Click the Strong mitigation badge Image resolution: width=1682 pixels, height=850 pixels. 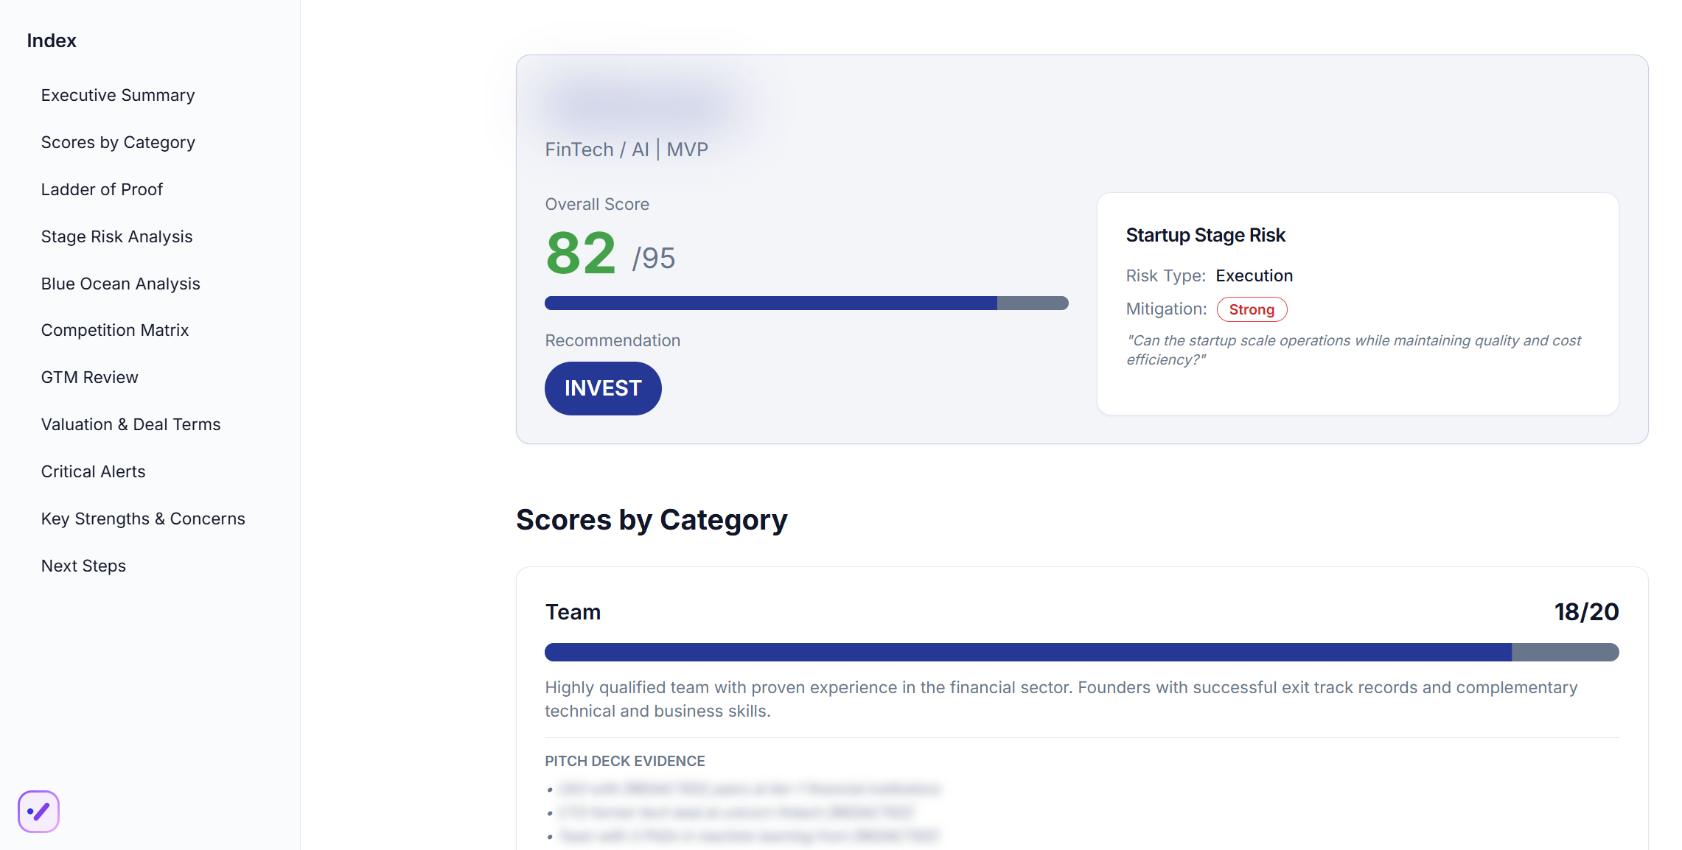click(x=1252, y=309)
